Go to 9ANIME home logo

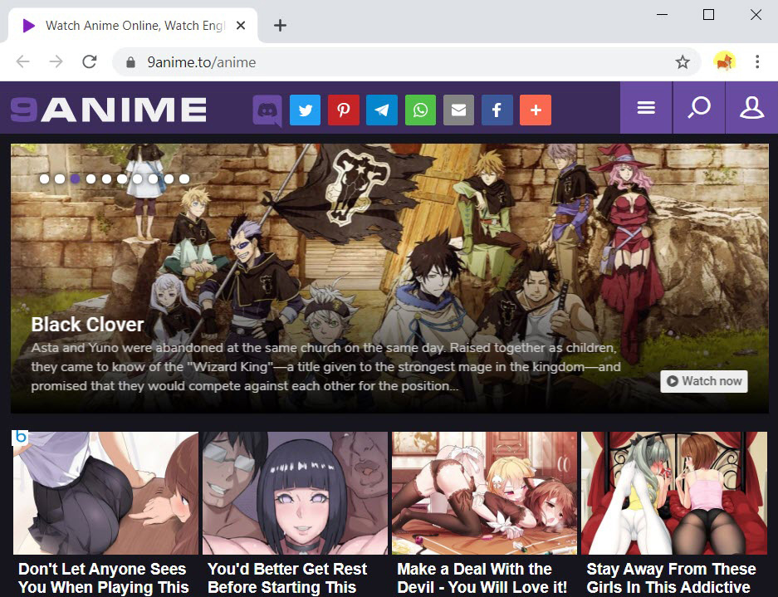coord(109,109)
